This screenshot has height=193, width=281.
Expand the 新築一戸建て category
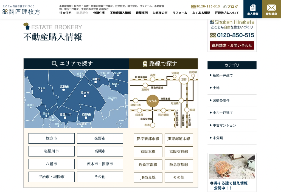coord(223,75)
